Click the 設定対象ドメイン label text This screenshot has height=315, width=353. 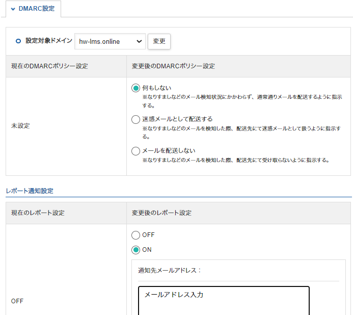coord(49,41)
